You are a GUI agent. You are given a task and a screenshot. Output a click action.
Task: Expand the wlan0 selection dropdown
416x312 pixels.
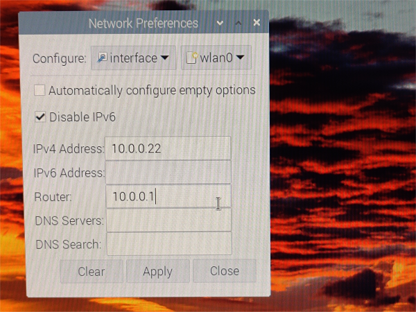coord(216,58)
